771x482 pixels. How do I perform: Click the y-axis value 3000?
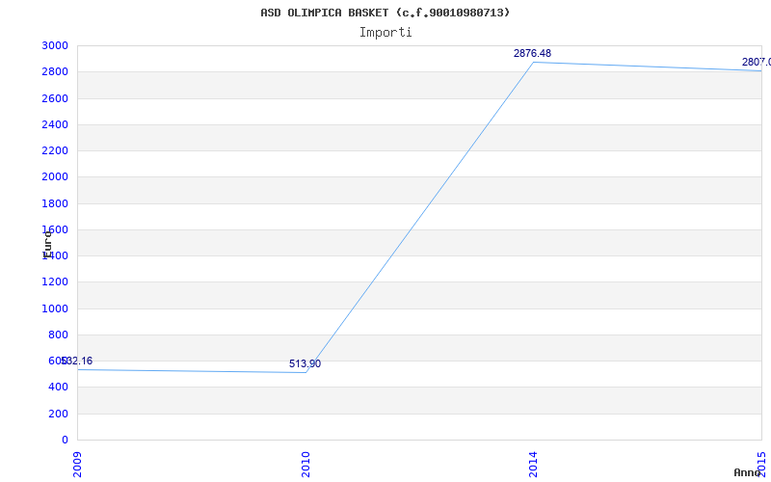coord(55,45)
